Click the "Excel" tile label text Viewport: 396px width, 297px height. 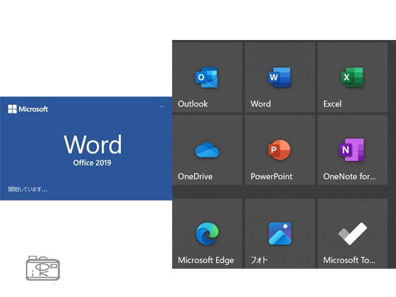pos(332,104)
